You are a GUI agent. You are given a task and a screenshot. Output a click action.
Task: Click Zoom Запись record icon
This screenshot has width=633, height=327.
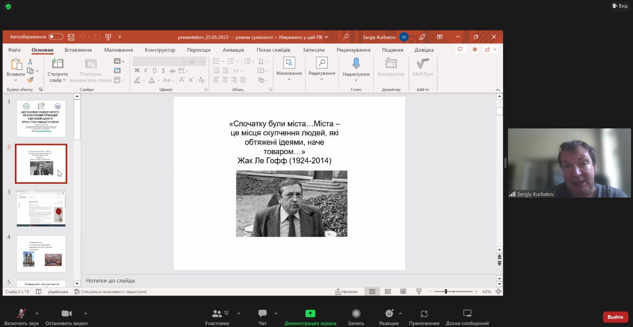[356, 314]
